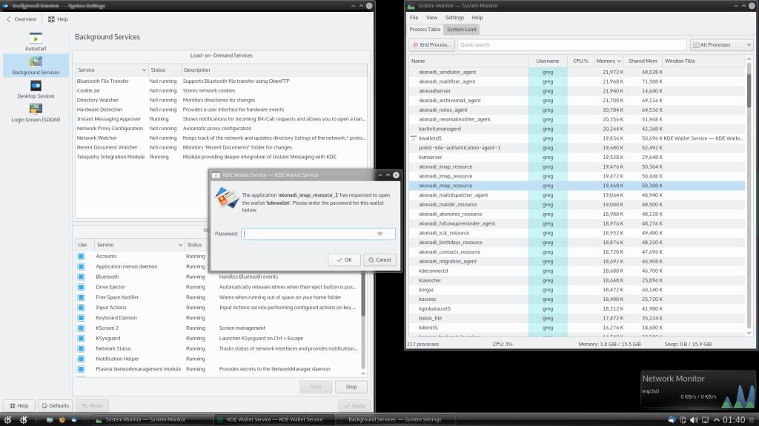Image resolution: width=759 pixels, height=426 pixels.
Task: Switch to the System Load tab
Action: (x=462, y=30)
